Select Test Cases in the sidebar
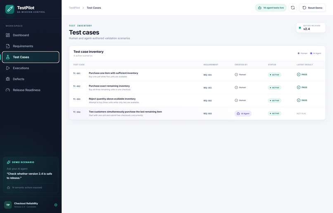Image resolution: width=333 pixels, height=213 pixels. (x=31, y=57)
